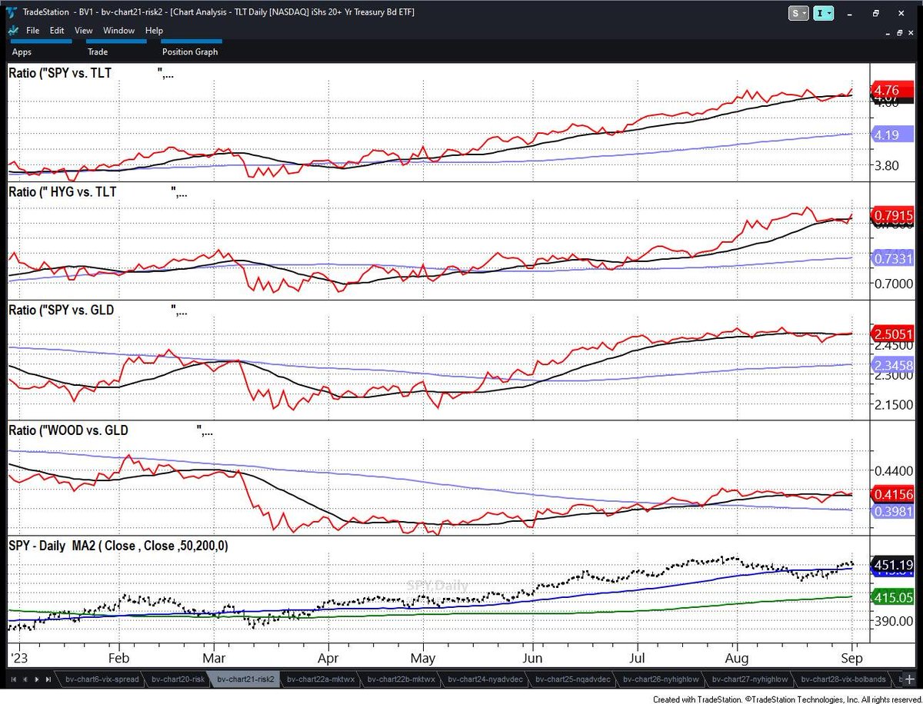This screenshot has width=923, height=704.
Task: Click the go-to-last-tab arrow icon
Action: (x=48, y=679)
